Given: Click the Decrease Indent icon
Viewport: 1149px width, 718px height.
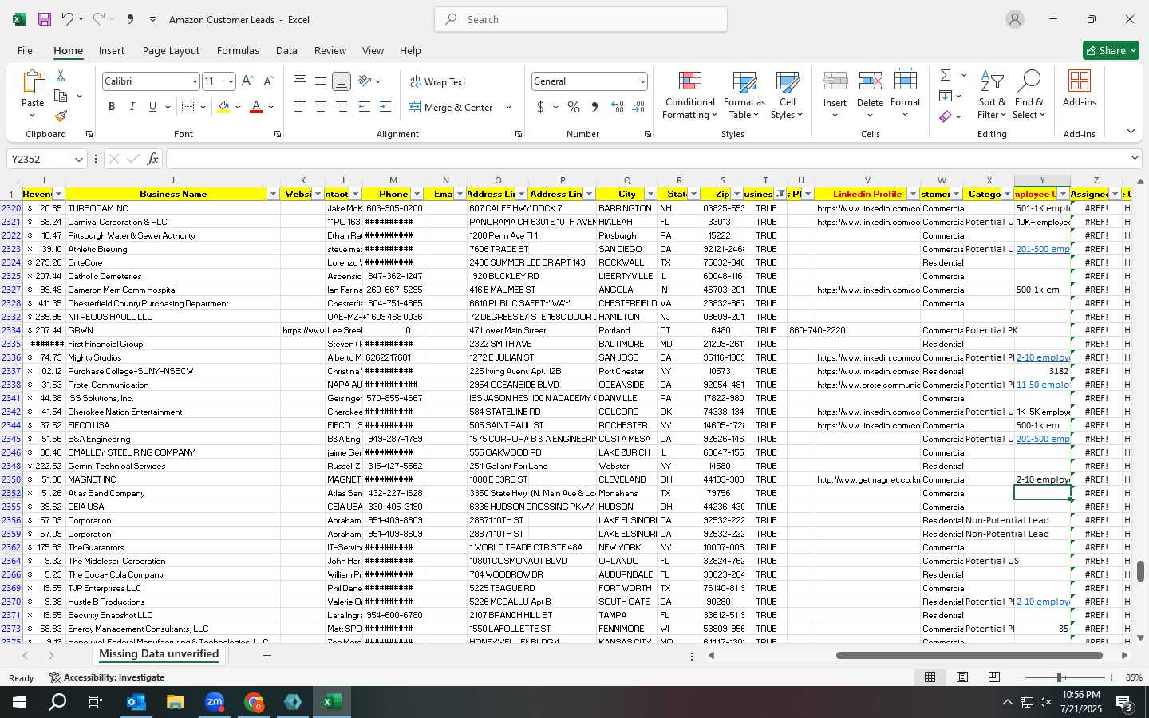Looking at the screenshot, I should pyautogui.click(x=365, y=107).
